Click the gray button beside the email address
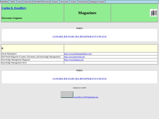 coord(67,95)
